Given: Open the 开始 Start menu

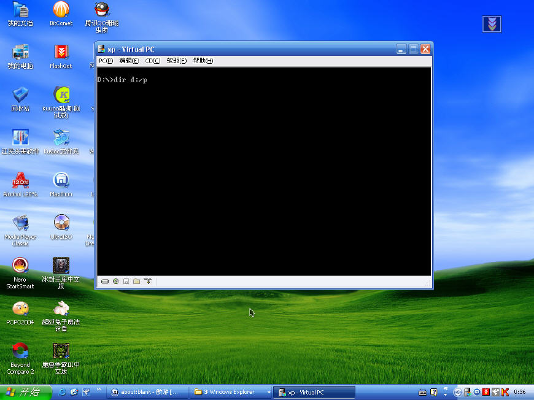Looking at the screenshot, I should 26,392.
